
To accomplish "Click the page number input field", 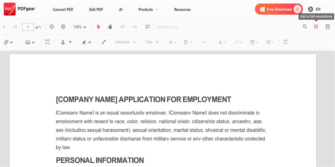I will click(x=28, y=27).
